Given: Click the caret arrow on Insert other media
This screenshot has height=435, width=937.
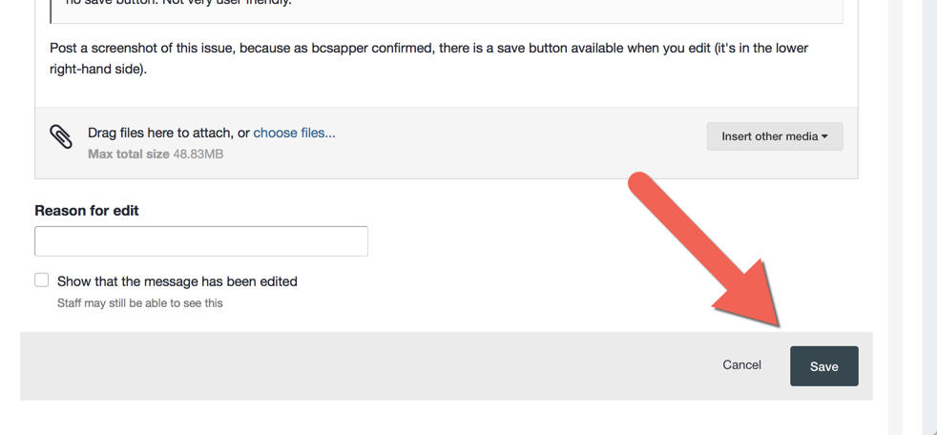Looking at the screenshot, I should [824, 136].
